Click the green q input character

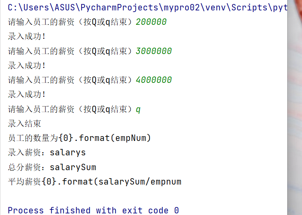pyautogui.click(x=138, y=110)
